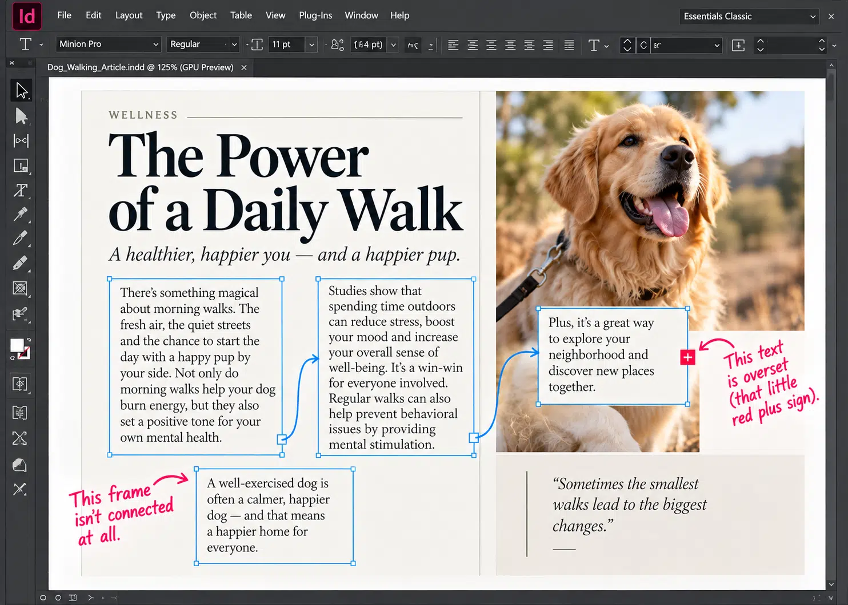This screenshot has width=848, height=605.
Task: Reset to default fill and stroke
Action: [x=13, y=358]
